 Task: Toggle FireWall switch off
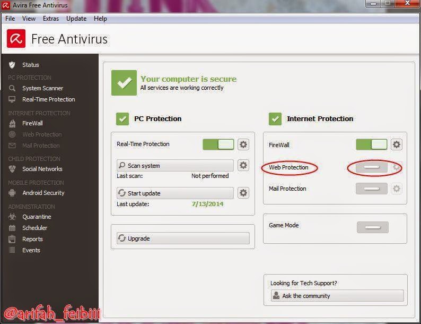pyautogui.click(x=372, y=144)
